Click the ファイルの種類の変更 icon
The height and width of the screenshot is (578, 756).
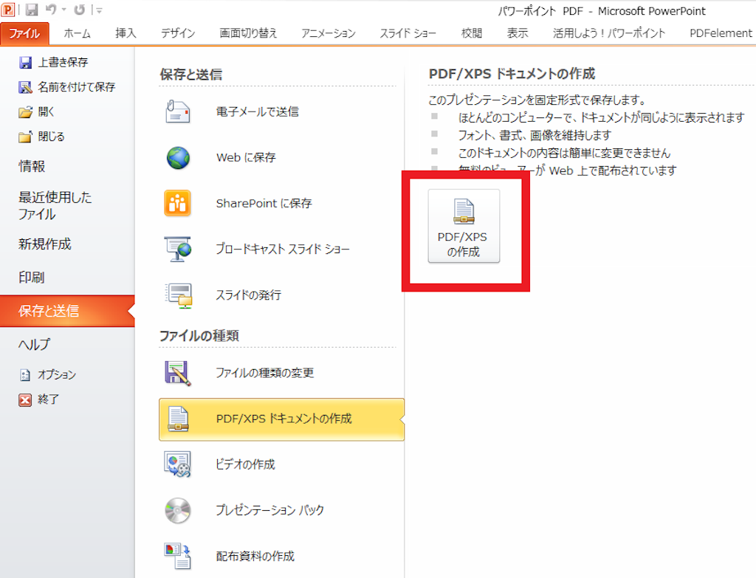(177, 373)
